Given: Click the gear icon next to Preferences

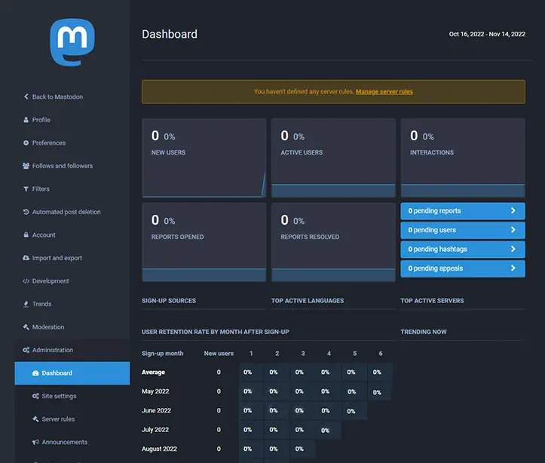Looking at the screenshot, I should (x=26, y=143).
